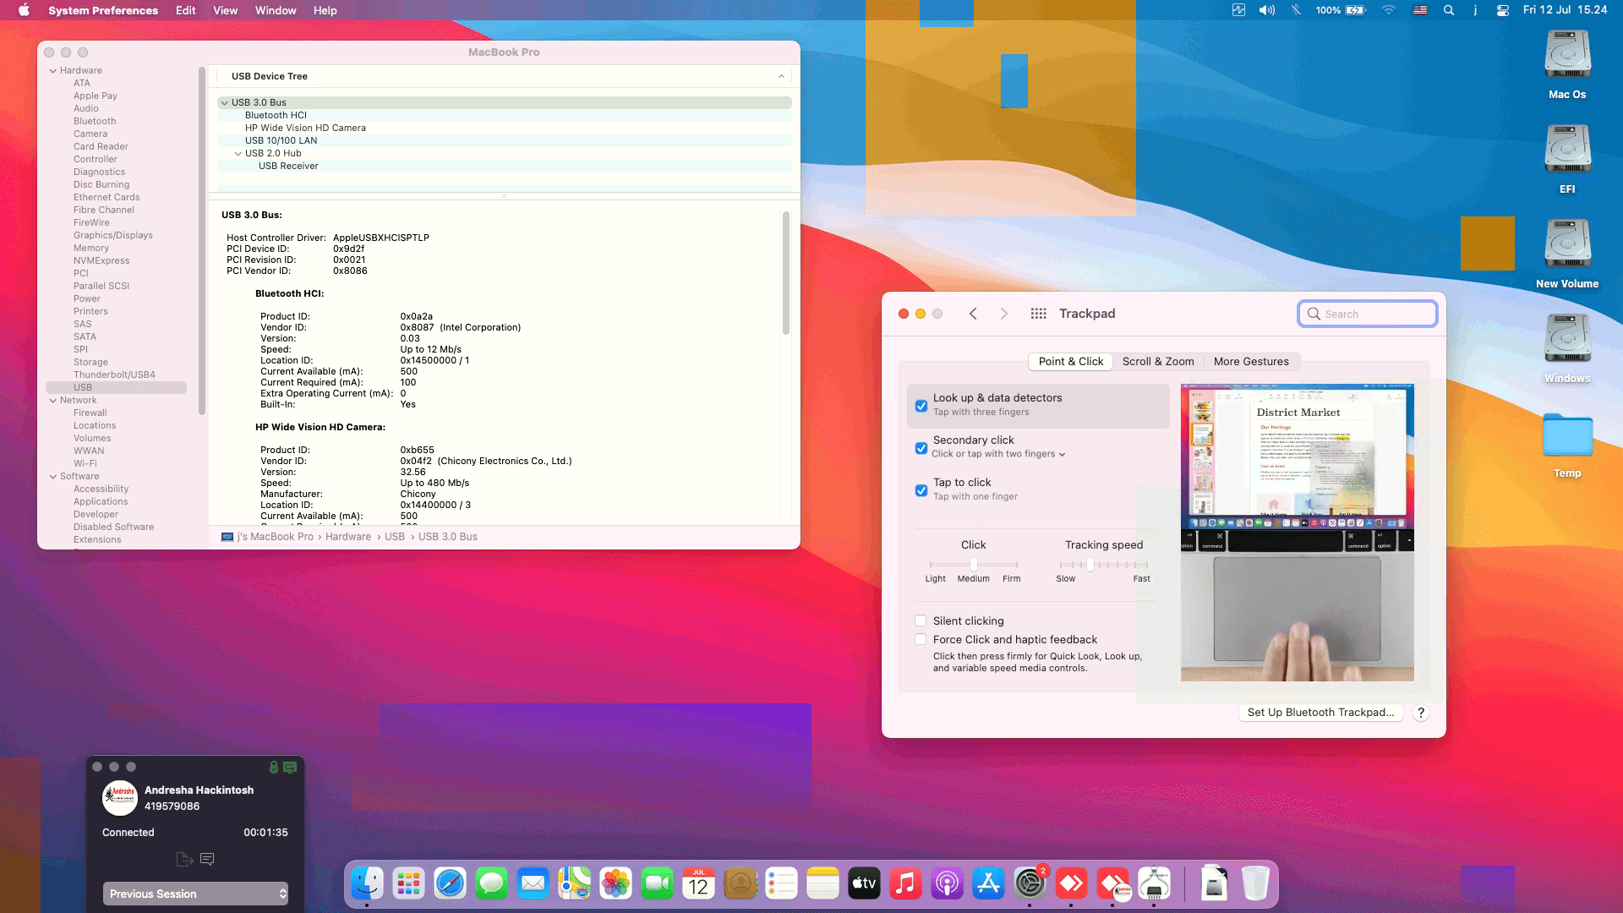This screenshot has height=913, width=1623.
Task: Open System Information chip icon in Dock
Action: [x=1154, y=884]
